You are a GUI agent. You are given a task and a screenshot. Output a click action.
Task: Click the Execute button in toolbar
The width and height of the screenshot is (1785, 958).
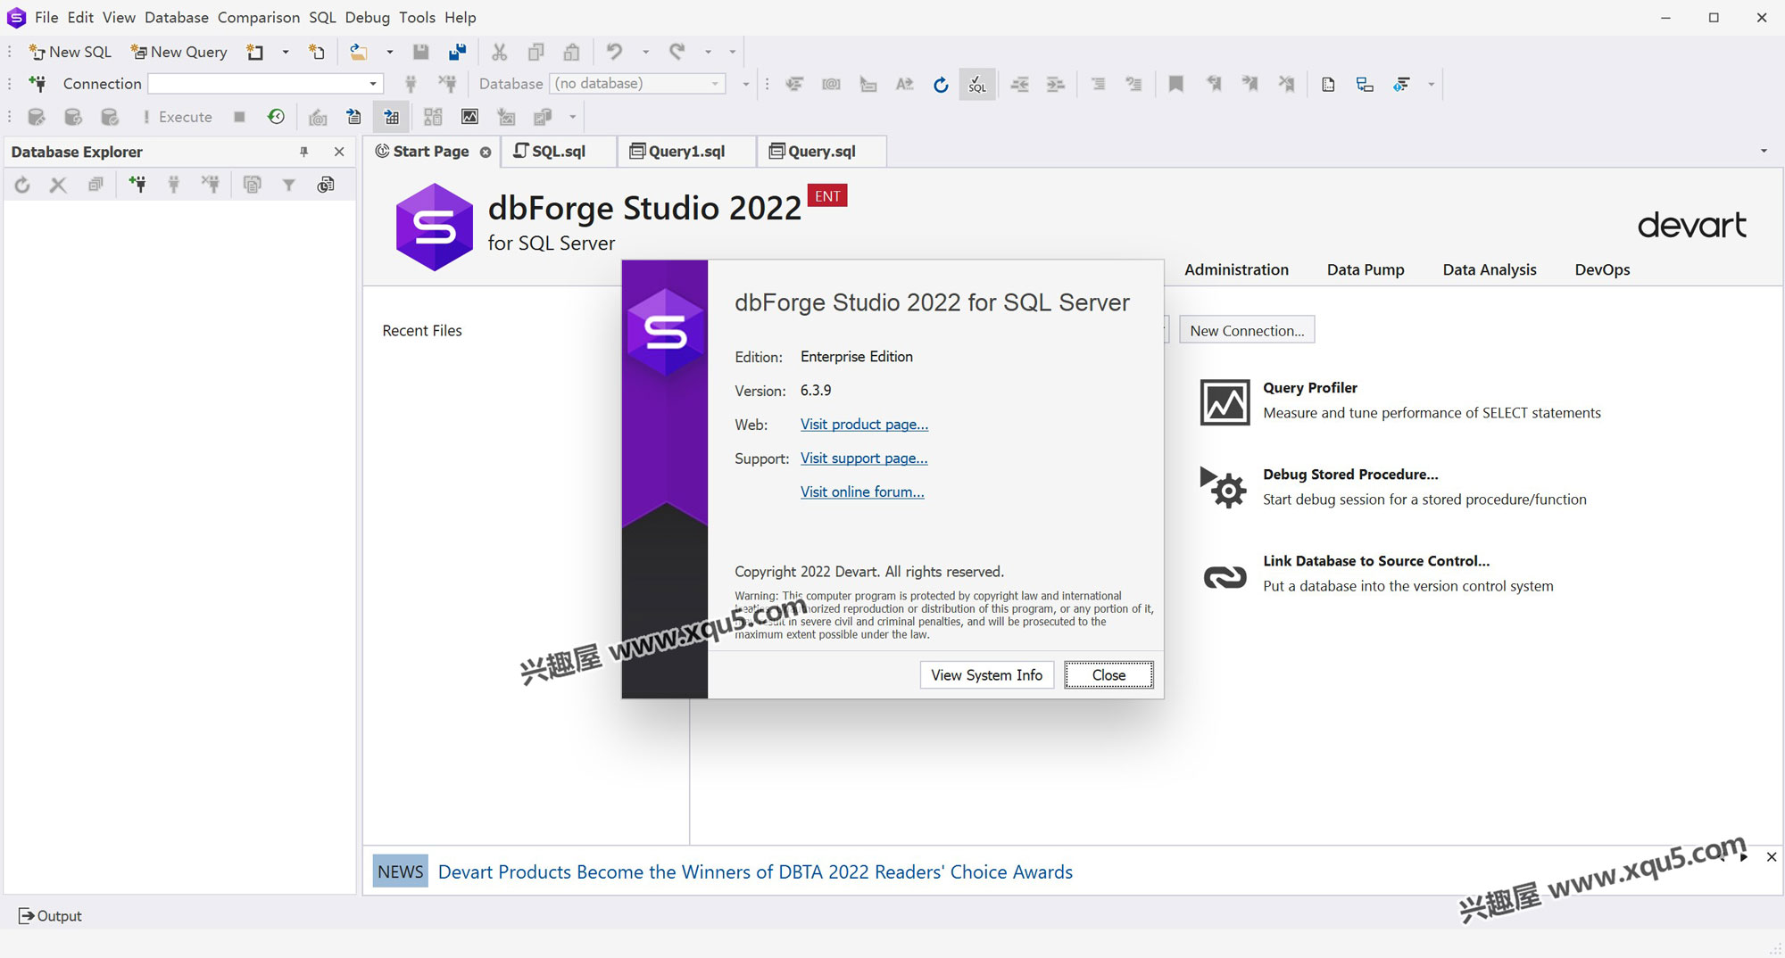click(x=177, y=117)
